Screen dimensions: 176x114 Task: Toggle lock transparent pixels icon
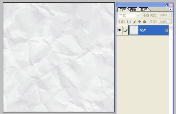[x=129, y=21]
